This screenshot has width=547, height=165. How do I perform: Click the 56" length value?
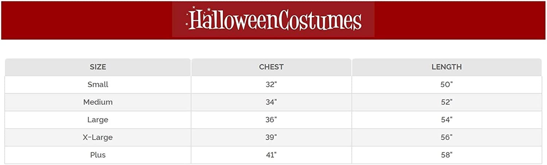click(x=446, y=137)
